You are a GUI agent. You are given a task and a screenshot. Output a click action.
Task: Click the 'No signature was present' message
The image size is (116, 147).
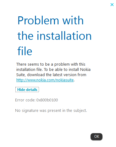[51, 111]
